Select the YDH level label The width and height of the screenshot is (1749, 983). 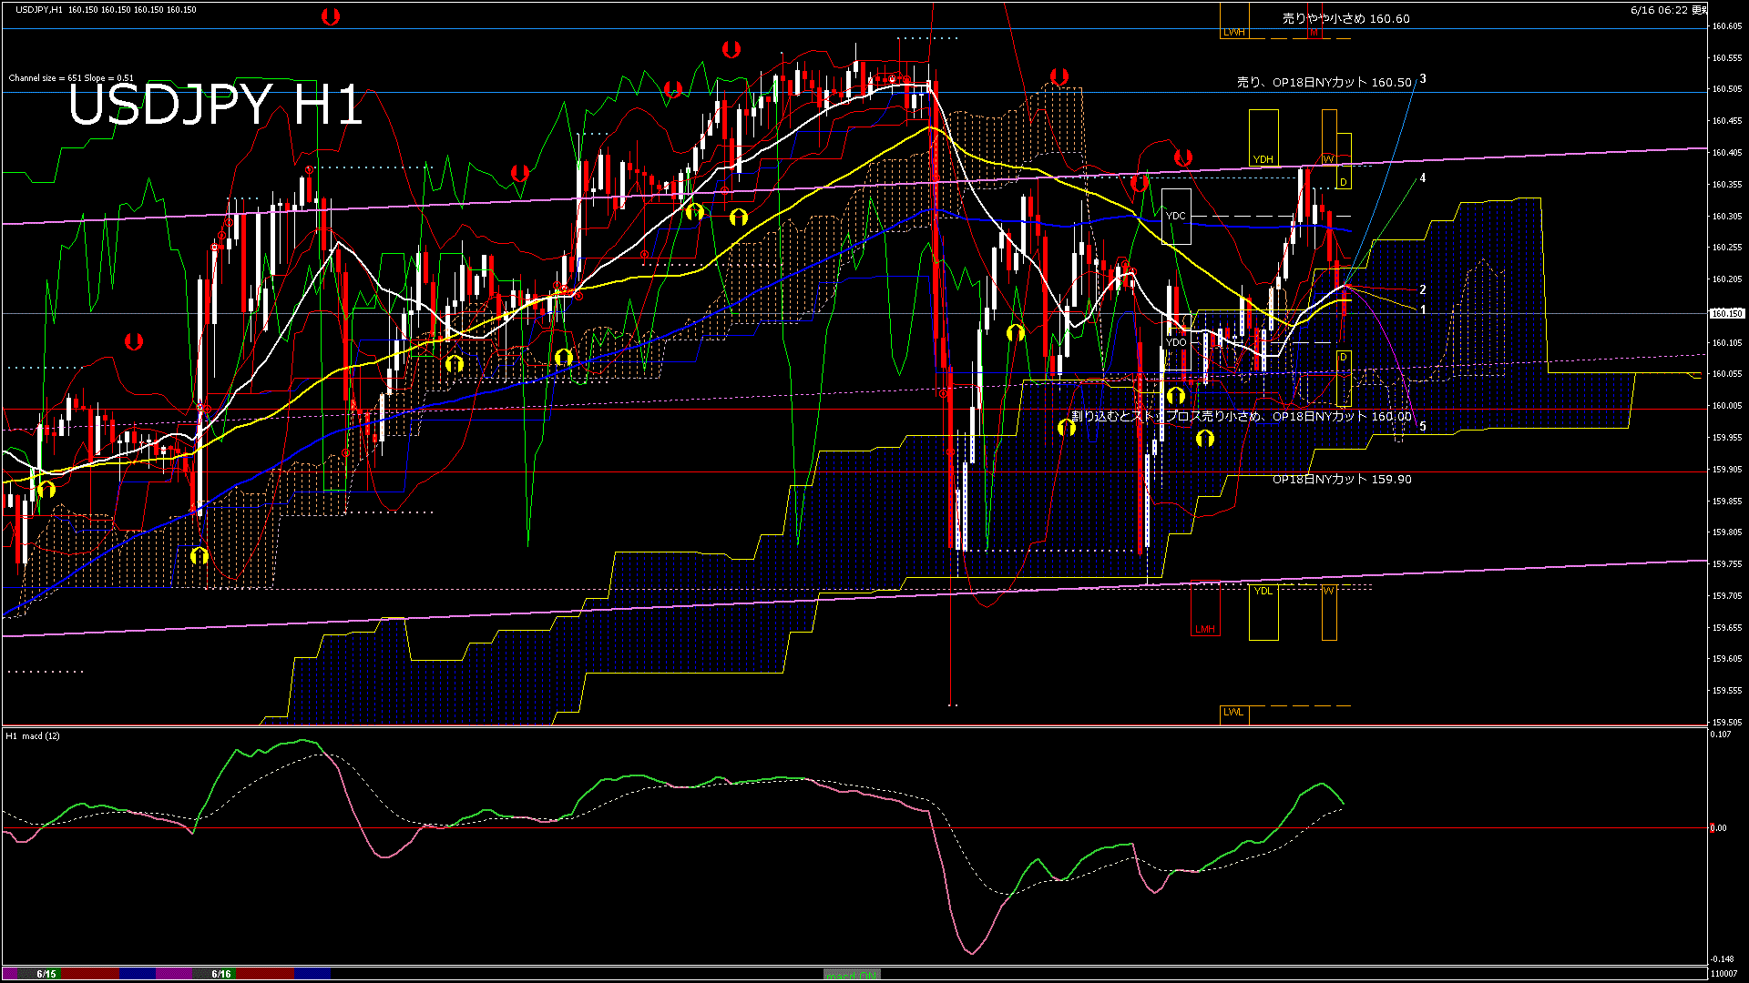[x=1263, y=159]
